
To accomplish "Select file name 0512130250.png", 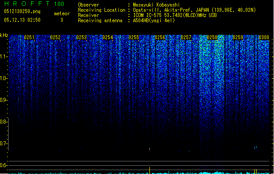I will 22,11.
